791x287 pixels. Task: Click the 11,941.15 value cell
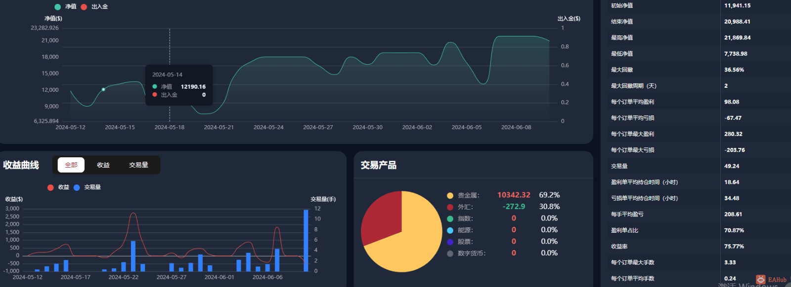pos(737,5)
